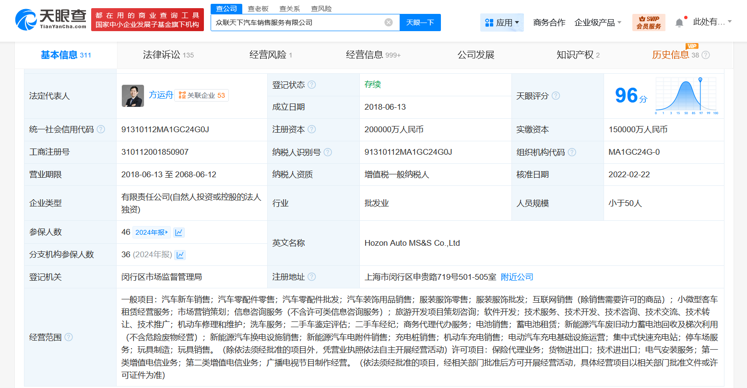Open the 2024年报 year selector
Image resolution: width=747 pixels, height=388 pixels.
pyautogui.click(x=152, y=232)
